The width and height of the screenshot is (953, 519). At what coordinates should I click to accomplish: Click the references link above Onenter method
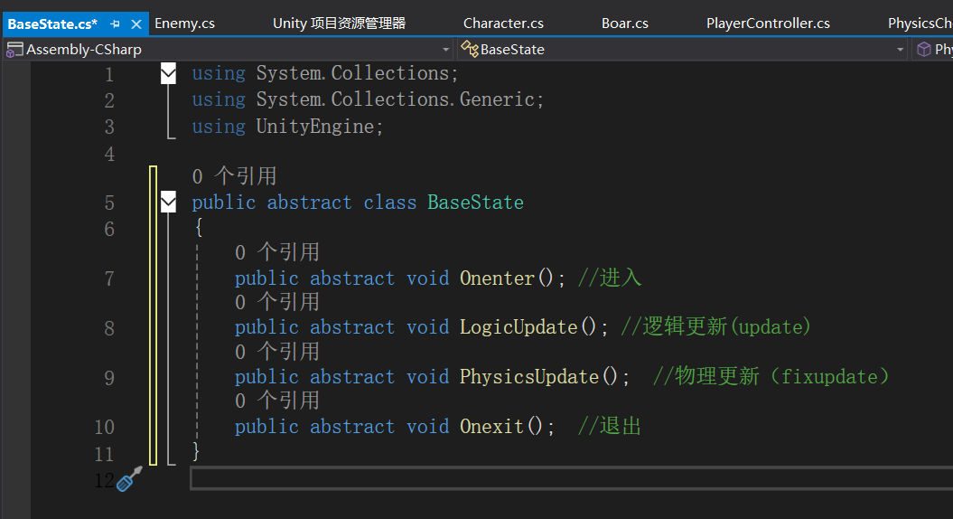(x=276, y=252)
